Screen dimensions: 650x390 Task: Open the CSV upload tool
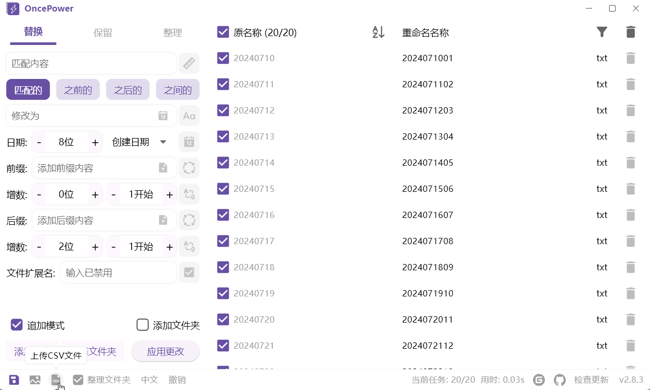pos(56,380)
